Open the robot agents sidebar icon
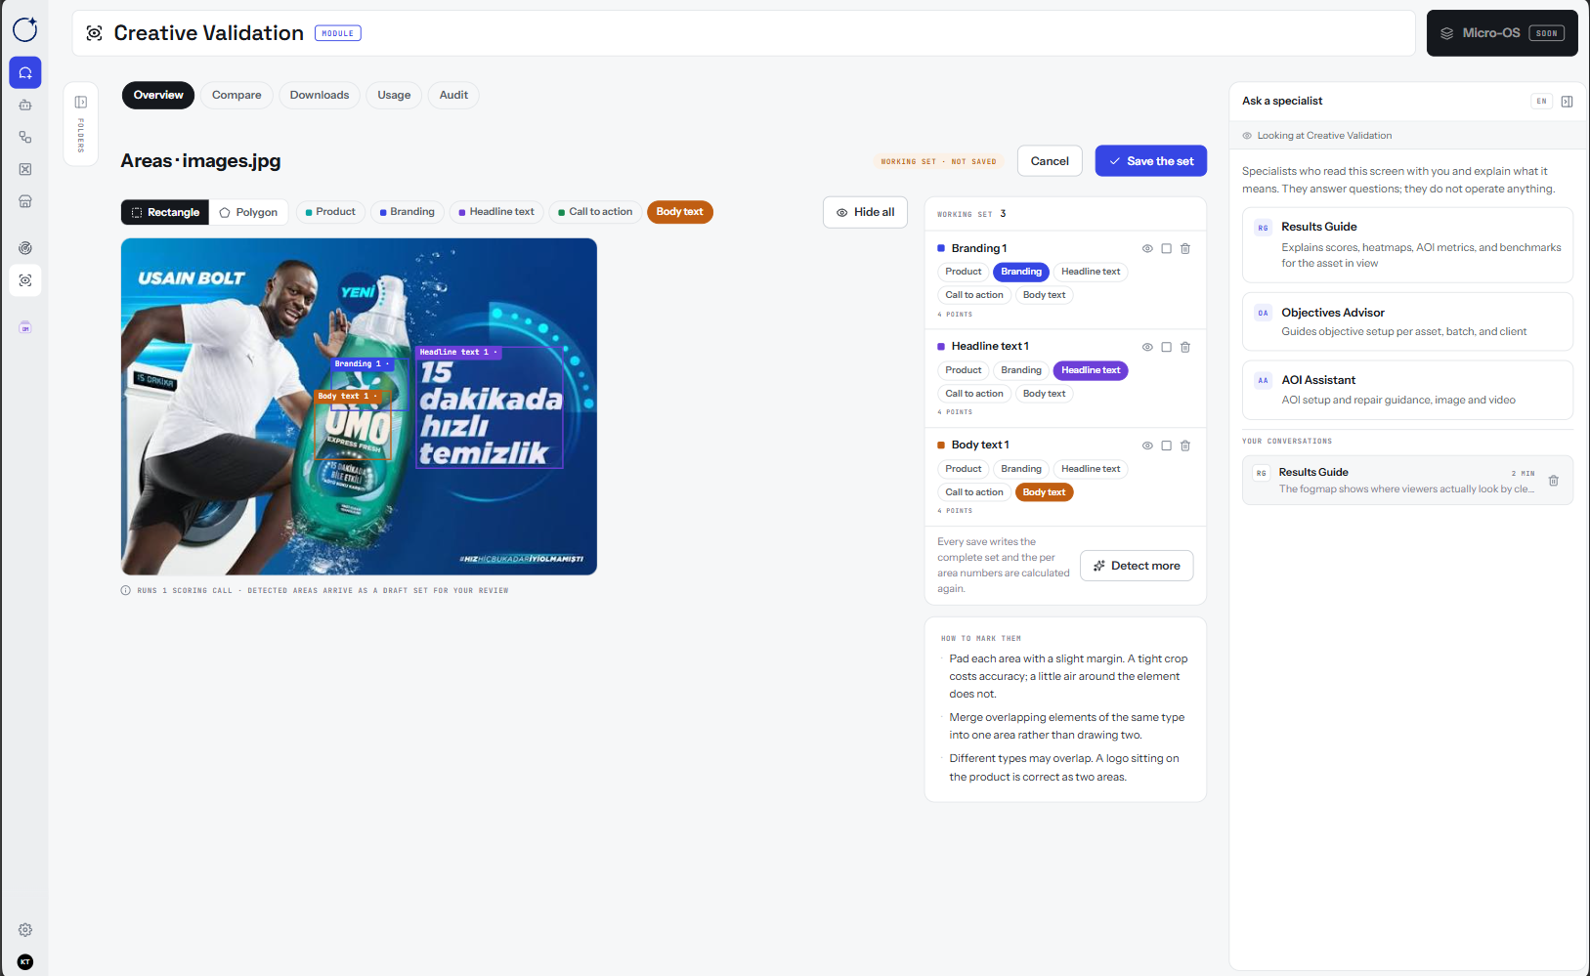Image resolution: width=1590 pixels, height=976 pixels. (25, 105)
